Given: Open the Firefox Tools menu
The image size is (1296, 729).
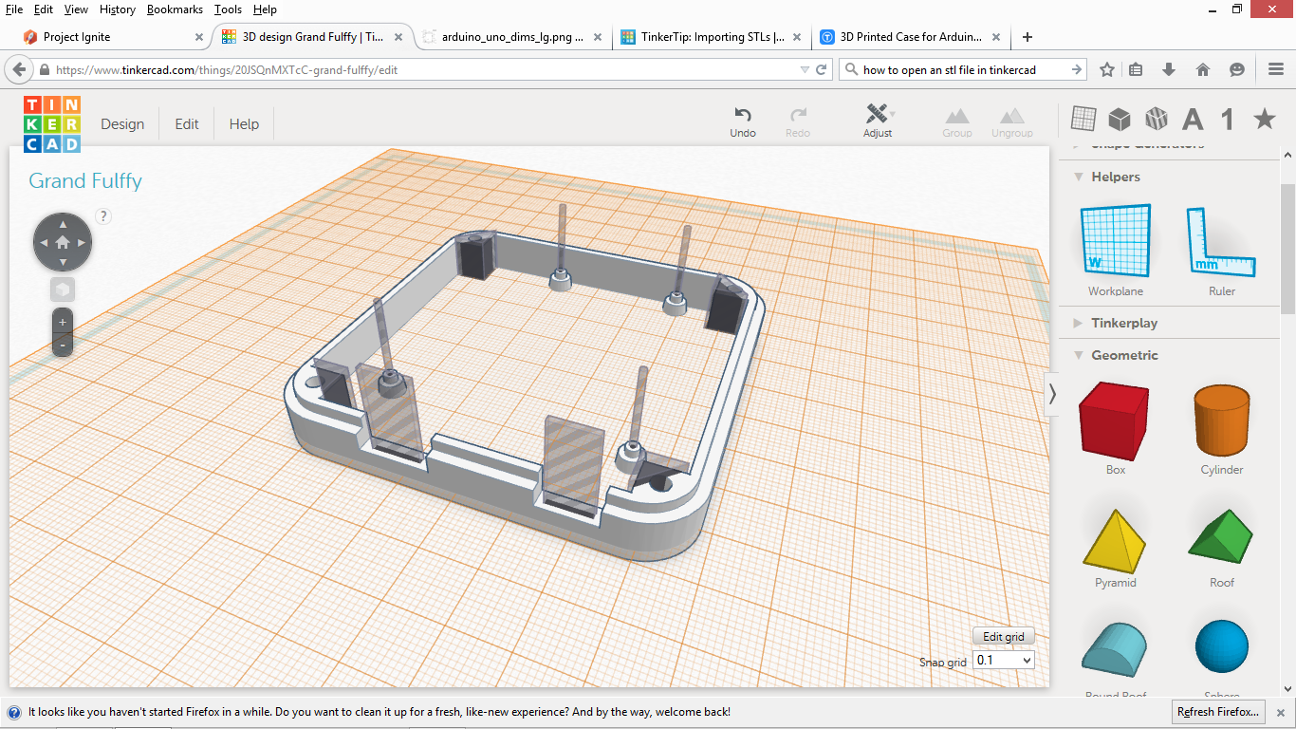Looking at the screenshot, I should coord(228,9).
